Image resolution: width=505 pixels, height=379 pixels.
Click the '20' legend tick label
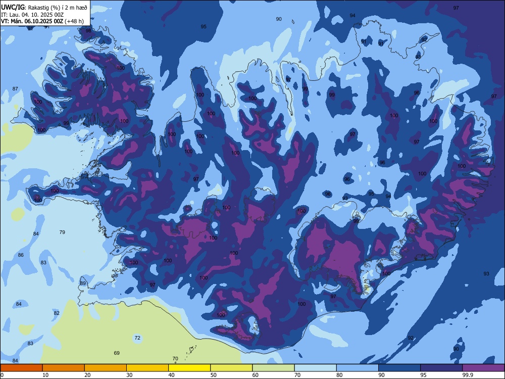coord(87,375)
